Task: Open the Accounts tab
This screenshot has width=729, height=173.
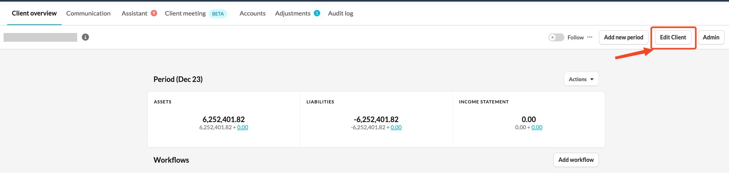Action: (253, 13)
